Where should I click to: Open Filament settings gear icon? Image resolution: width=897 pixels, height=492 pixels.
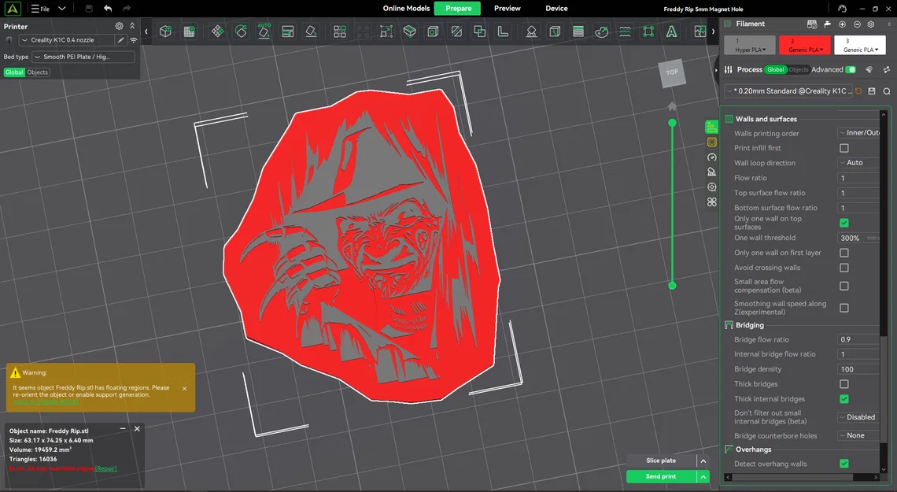tap(871, 24)
